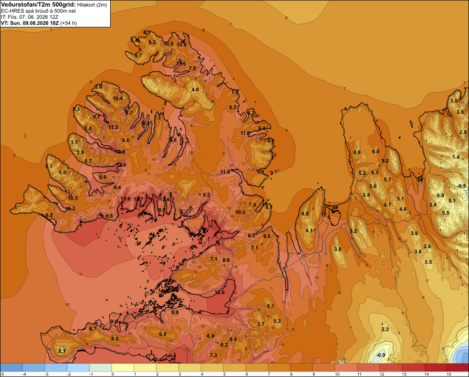469x377 pixels.
Task: Select the 4.8 temperature label
Action: point(195,89)
